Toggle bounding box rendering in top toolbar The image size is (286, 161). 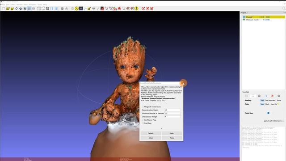pyautogui.click(x=39, y=8)
